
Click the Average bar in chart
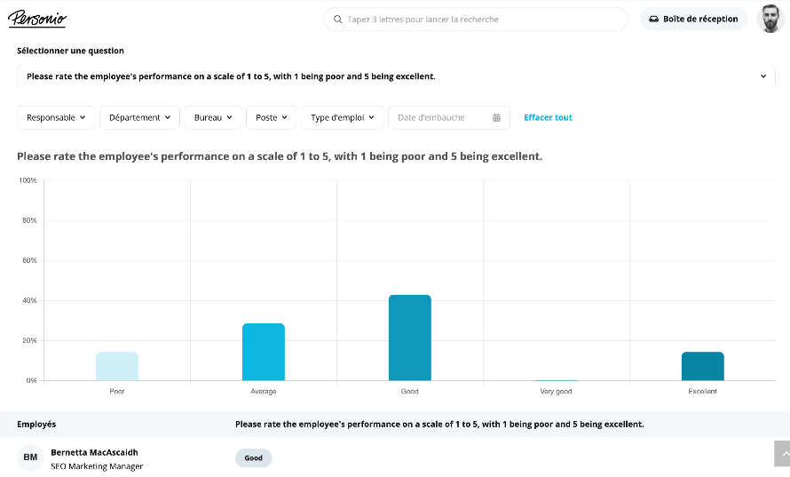point(264,352)
